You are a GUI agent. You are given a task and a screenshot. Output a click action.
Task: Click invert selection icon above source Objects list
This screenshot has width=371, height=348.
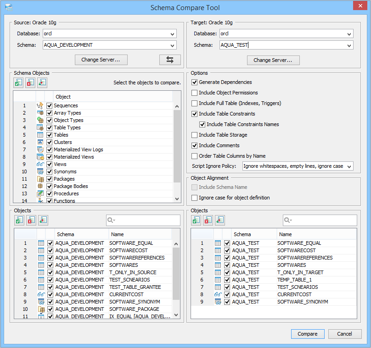pyautogui.click(x=43, y=220)
